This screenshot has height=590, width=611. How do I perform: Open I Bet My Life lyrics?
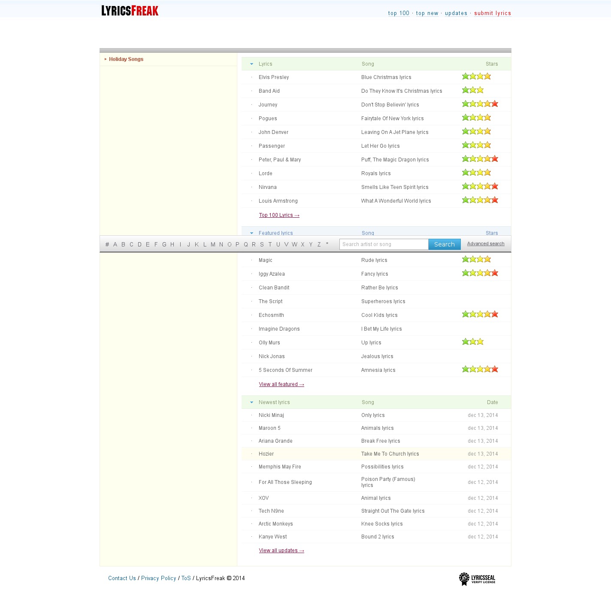(x=381, y=329)
